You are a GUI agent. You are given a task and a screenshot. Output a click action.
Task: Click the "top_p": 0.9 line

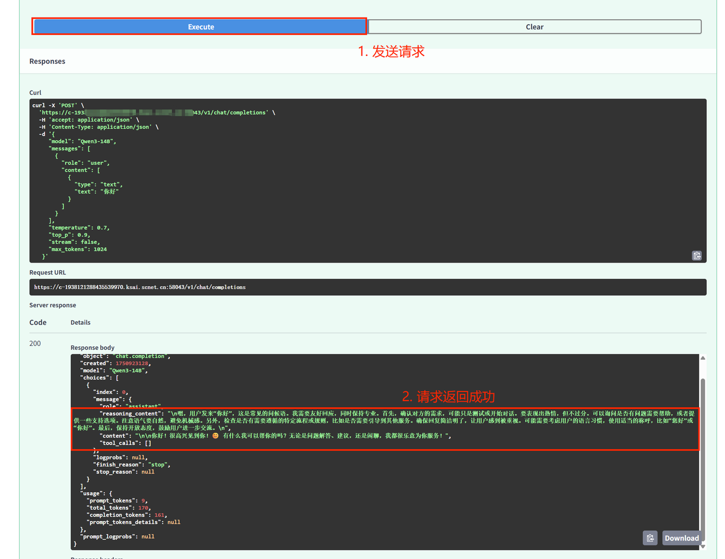(x=70, y=235)
